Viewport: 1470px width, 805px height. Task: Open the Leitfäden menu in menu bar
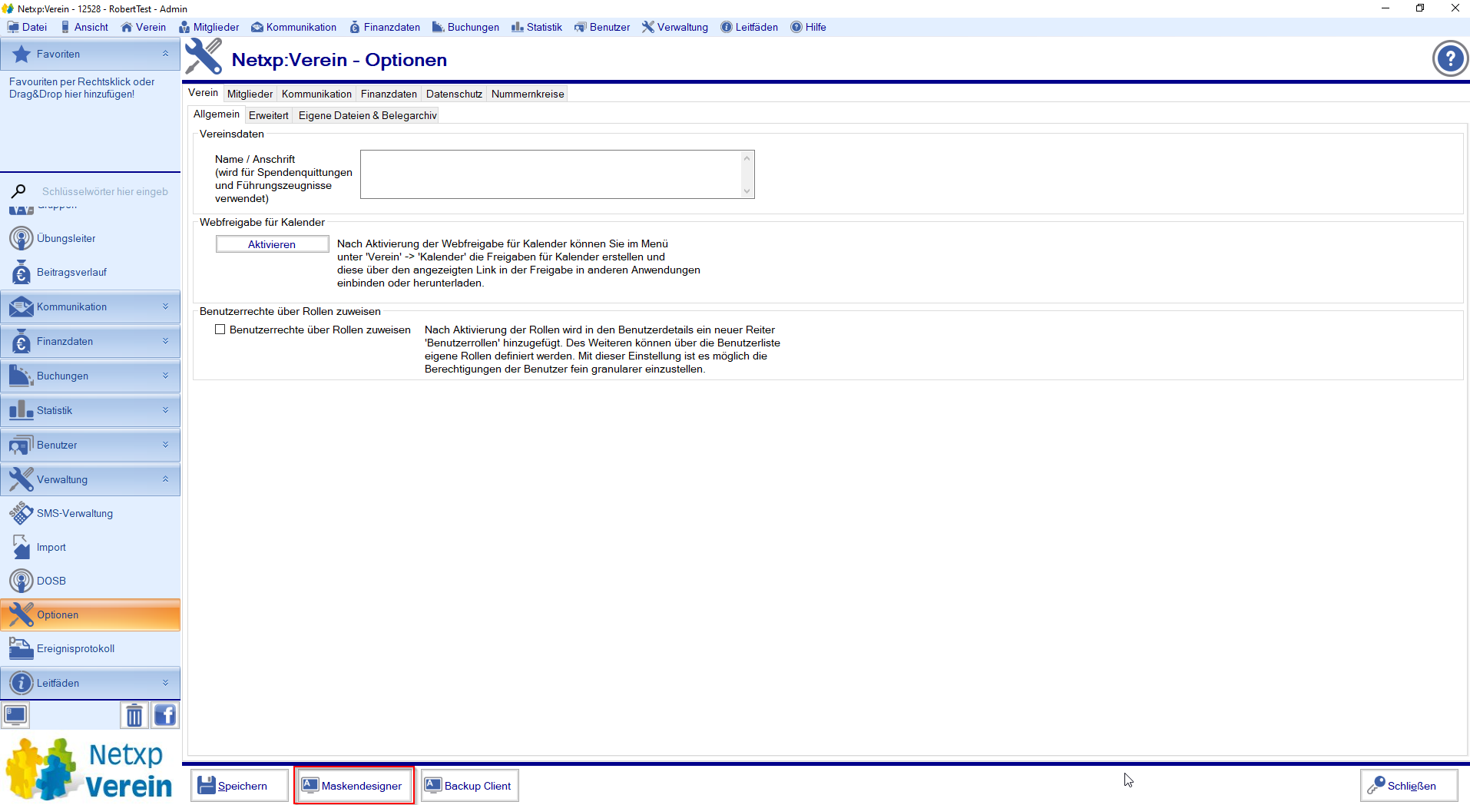[749, 27]
